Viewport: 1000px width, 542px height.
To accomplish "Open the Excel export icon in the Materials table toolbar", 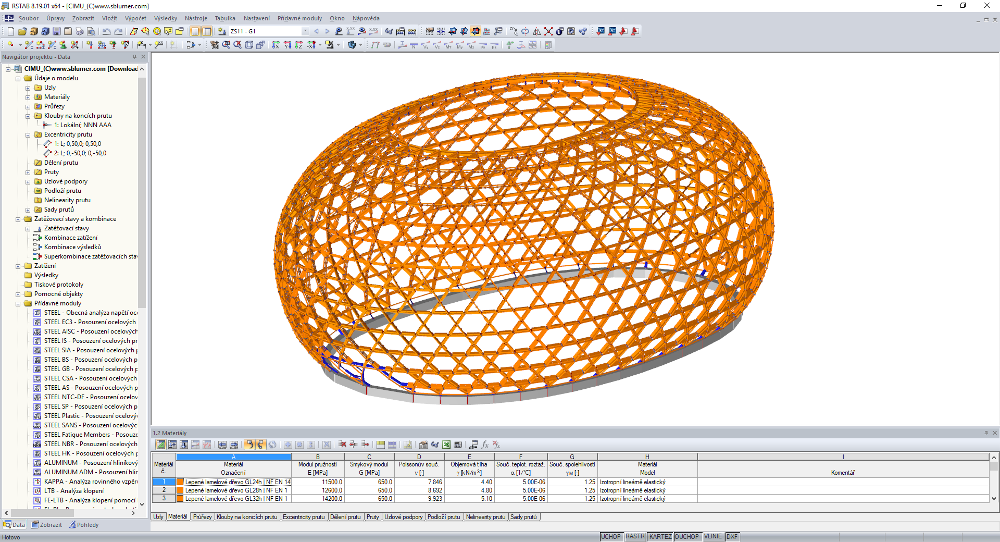I will 446,445.
